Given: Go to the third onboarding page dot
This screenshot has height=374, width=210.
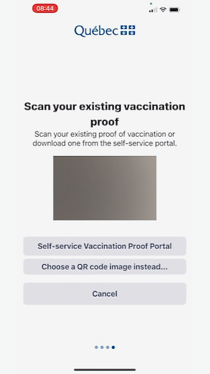Looking at the screenshot, I should 107,347.
